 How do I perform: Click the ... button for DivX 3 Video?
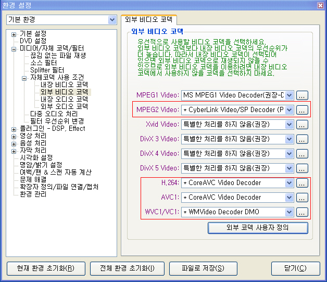(302, 139)
